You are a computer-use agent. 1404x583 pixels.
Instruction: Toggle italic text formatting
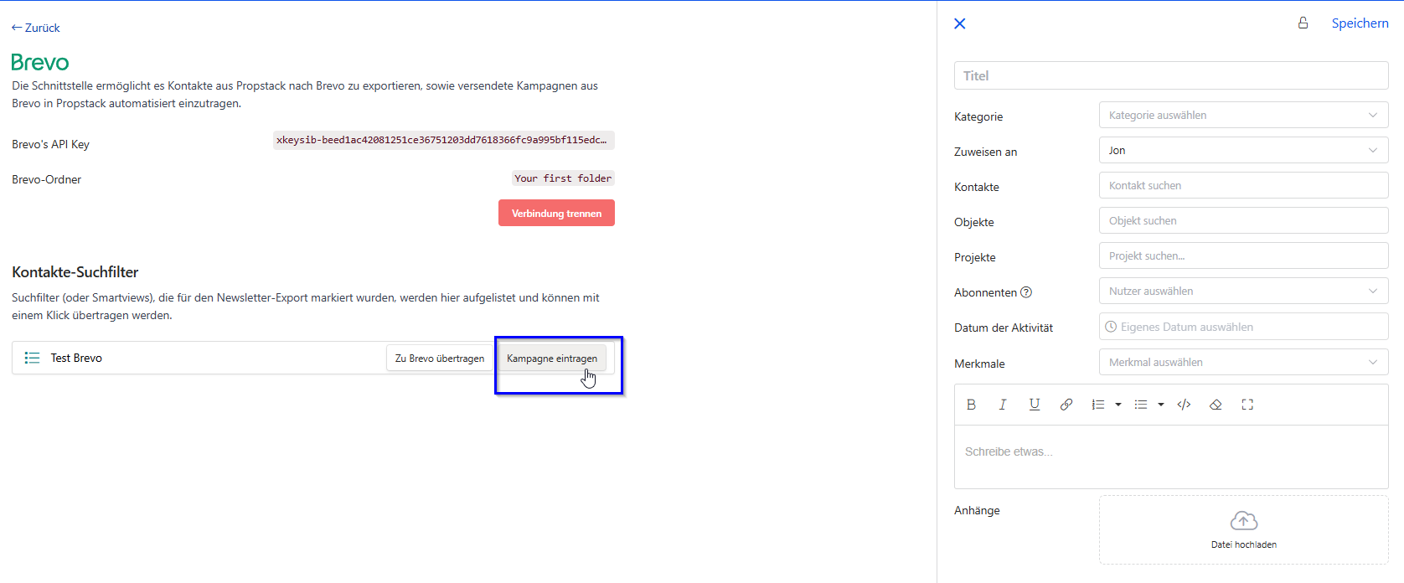click(x=1003, y=405)
